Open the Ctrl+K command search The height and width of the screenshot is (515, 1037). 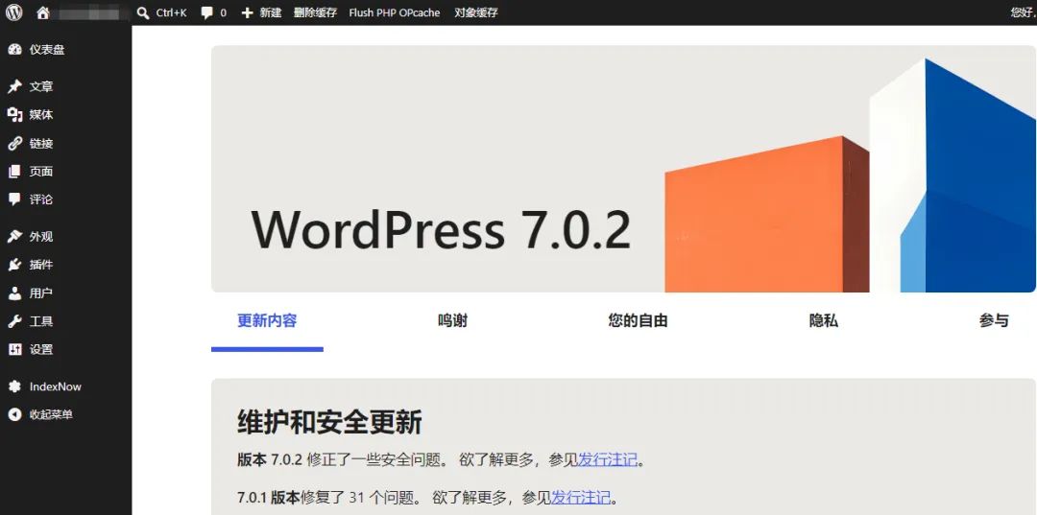[162, 12]
